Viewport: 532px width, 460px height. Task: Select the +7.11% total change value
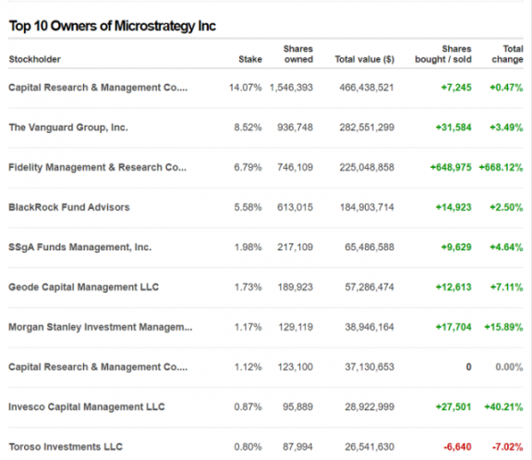tap(506, 287)
